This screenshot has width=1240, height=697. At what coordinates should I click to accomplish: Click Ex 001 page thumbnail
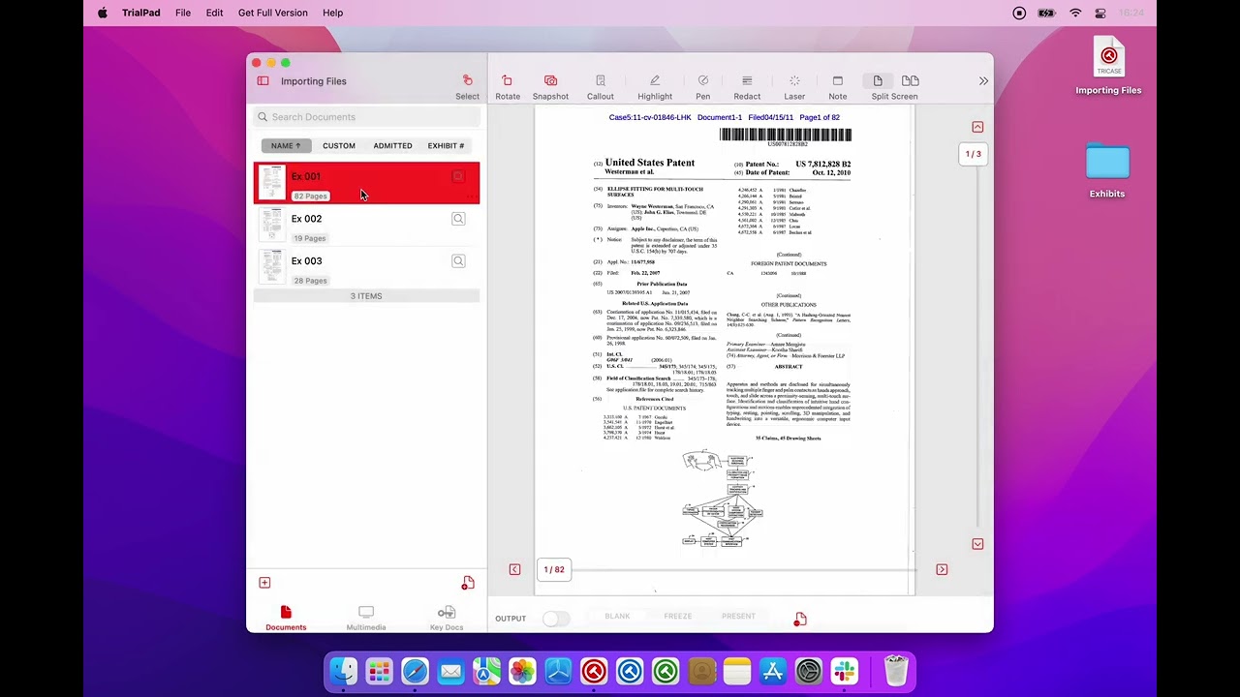[272, 184]
